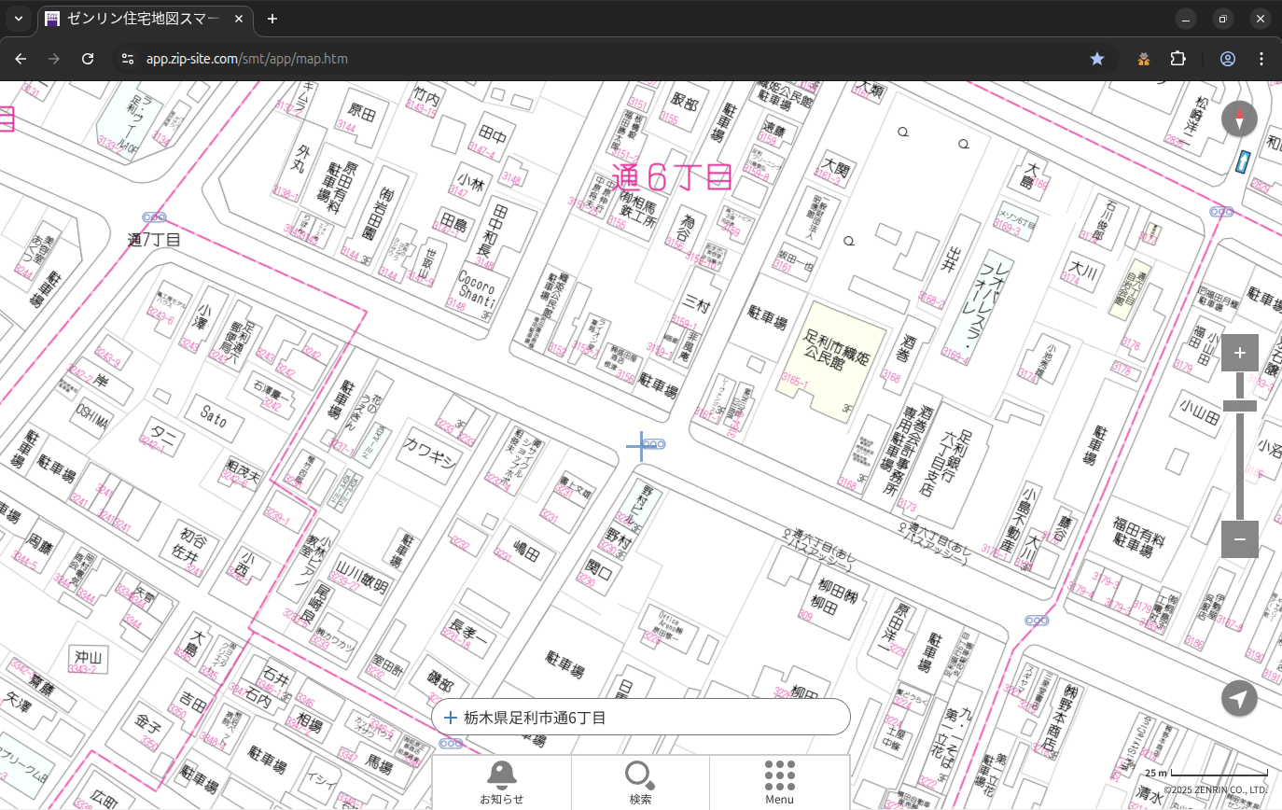This screenshot has height=810, width=1282.
Task: Go back to the previous page
Action: point(21,59)
